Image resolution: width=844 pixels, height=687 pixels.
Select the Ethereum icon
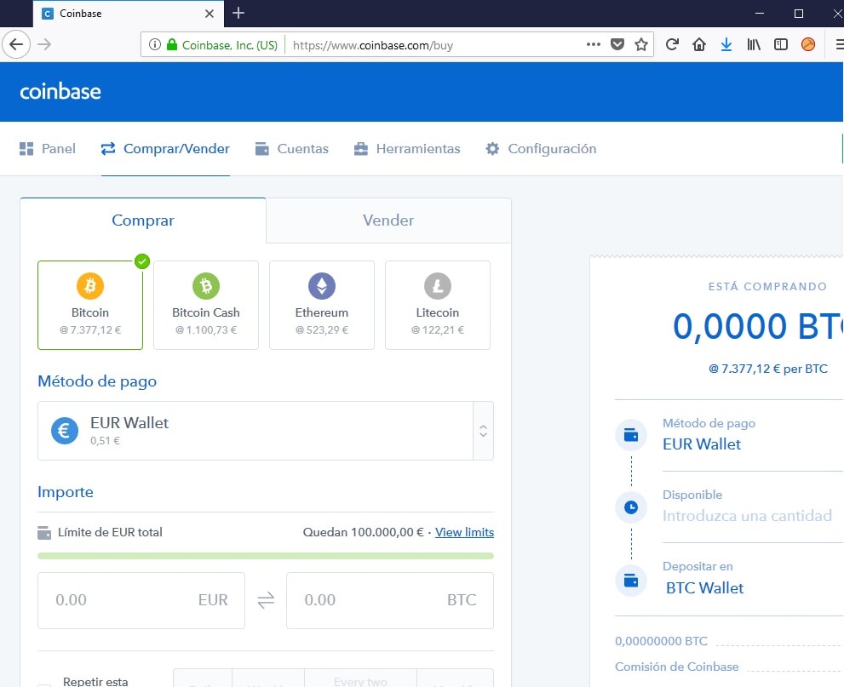321,286
